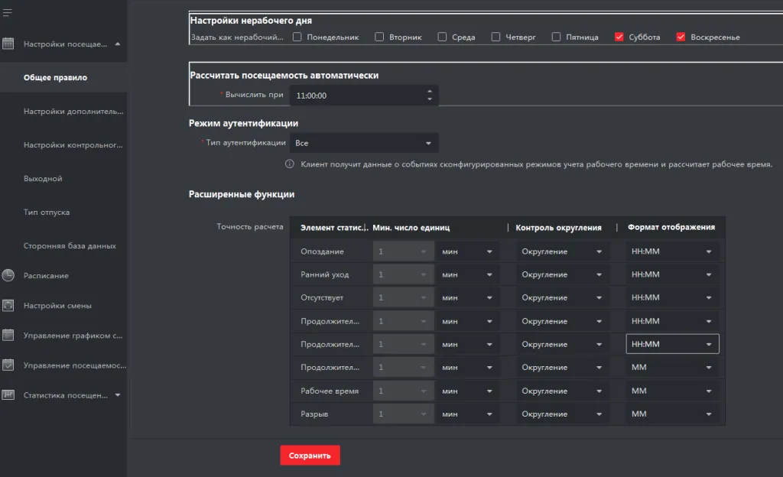
Task: Open the Выходной menu item
Action: pyautogui.click(x=43, y=179)
